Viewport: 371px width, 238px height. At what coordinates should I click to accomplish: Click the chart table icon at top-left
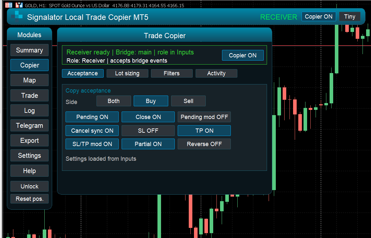[9, 5]
